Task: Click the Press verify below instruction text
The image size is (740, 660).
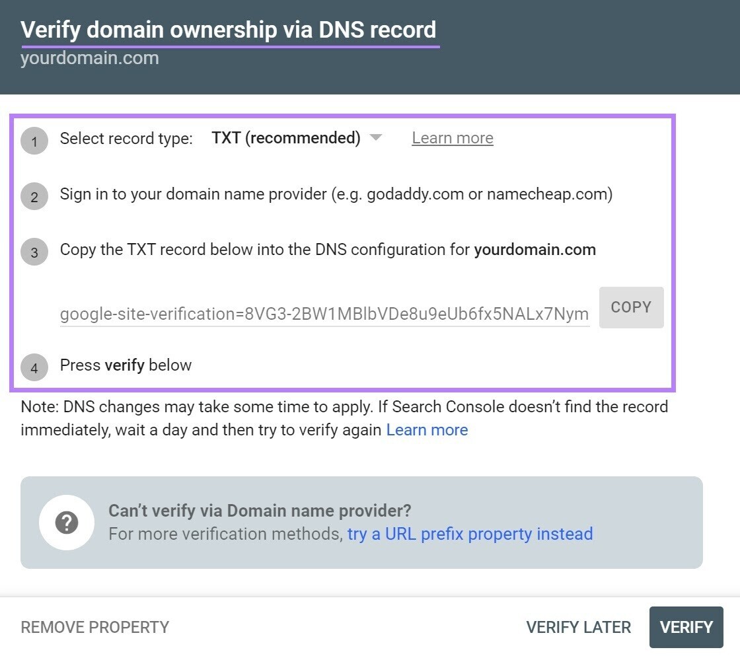Action: pos(126,365)
